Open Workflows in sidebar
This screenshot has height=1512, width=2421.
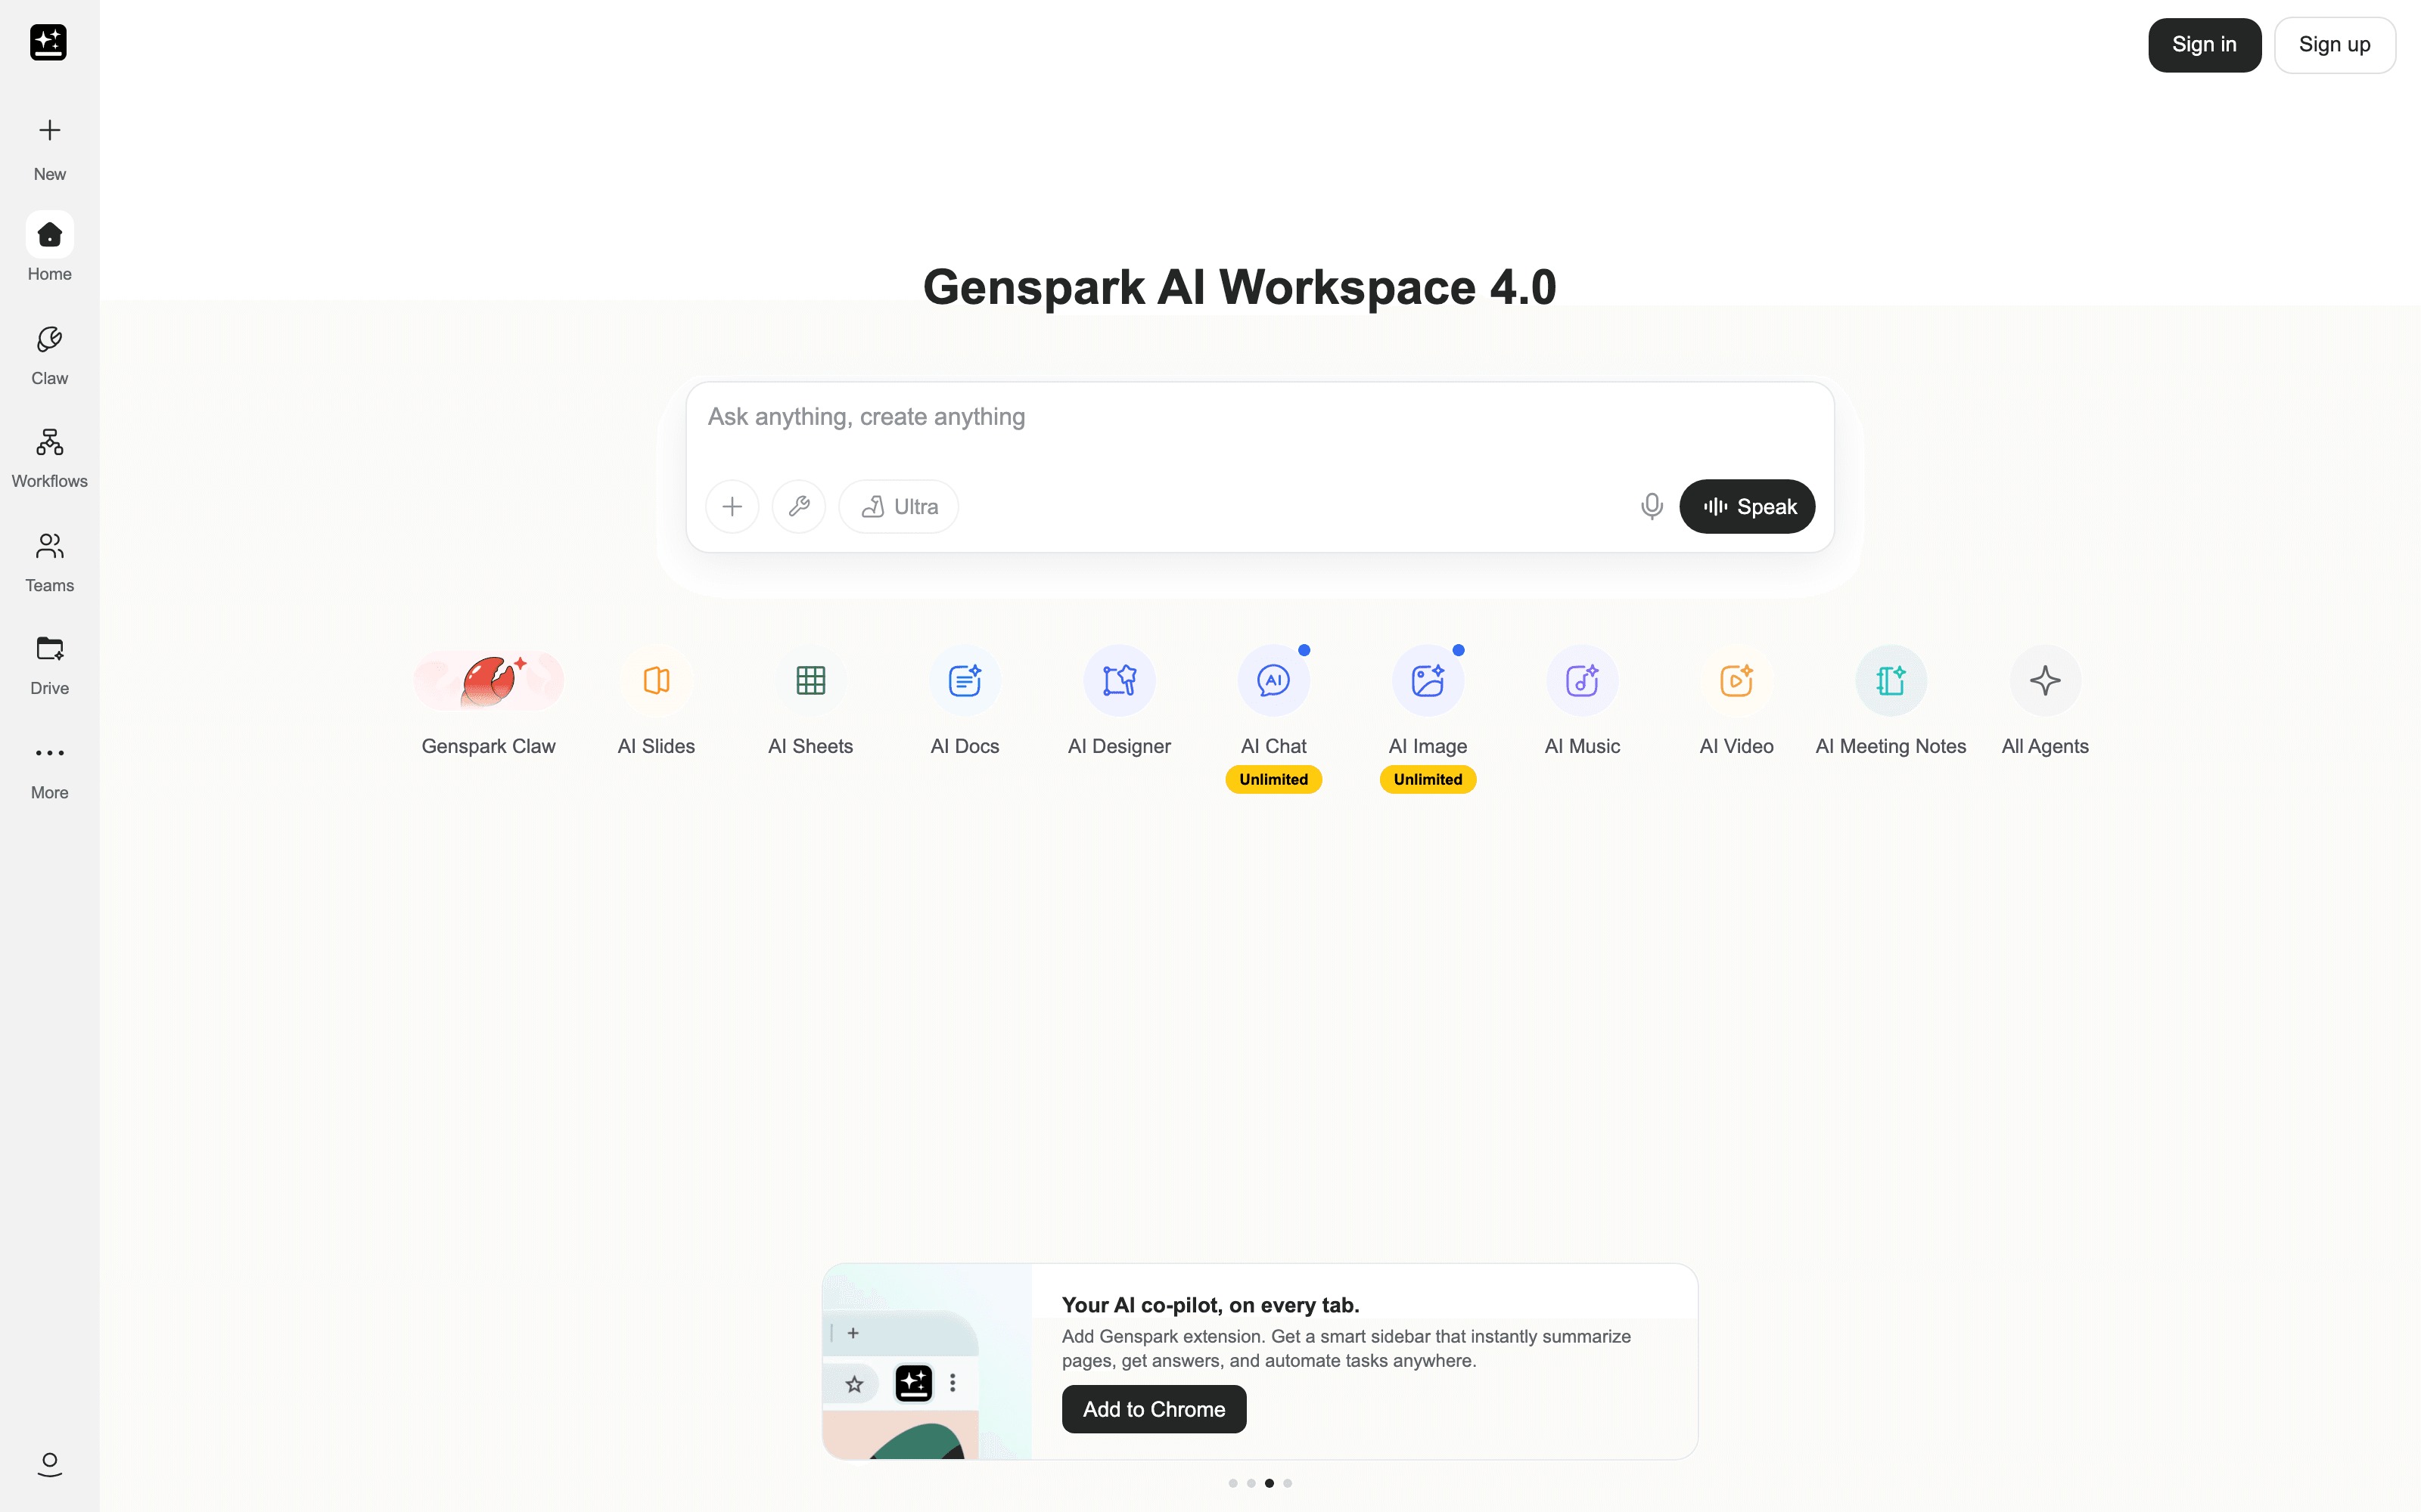pos(49,458)
